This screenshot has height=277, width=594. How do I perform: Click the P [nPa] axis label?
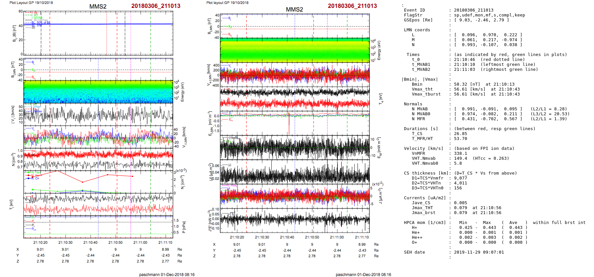184,227
